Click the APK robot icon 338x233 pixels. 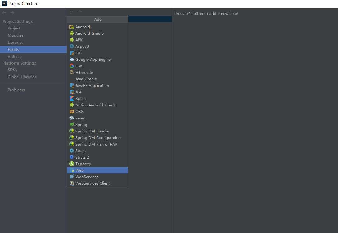click(x=72, y=40)
